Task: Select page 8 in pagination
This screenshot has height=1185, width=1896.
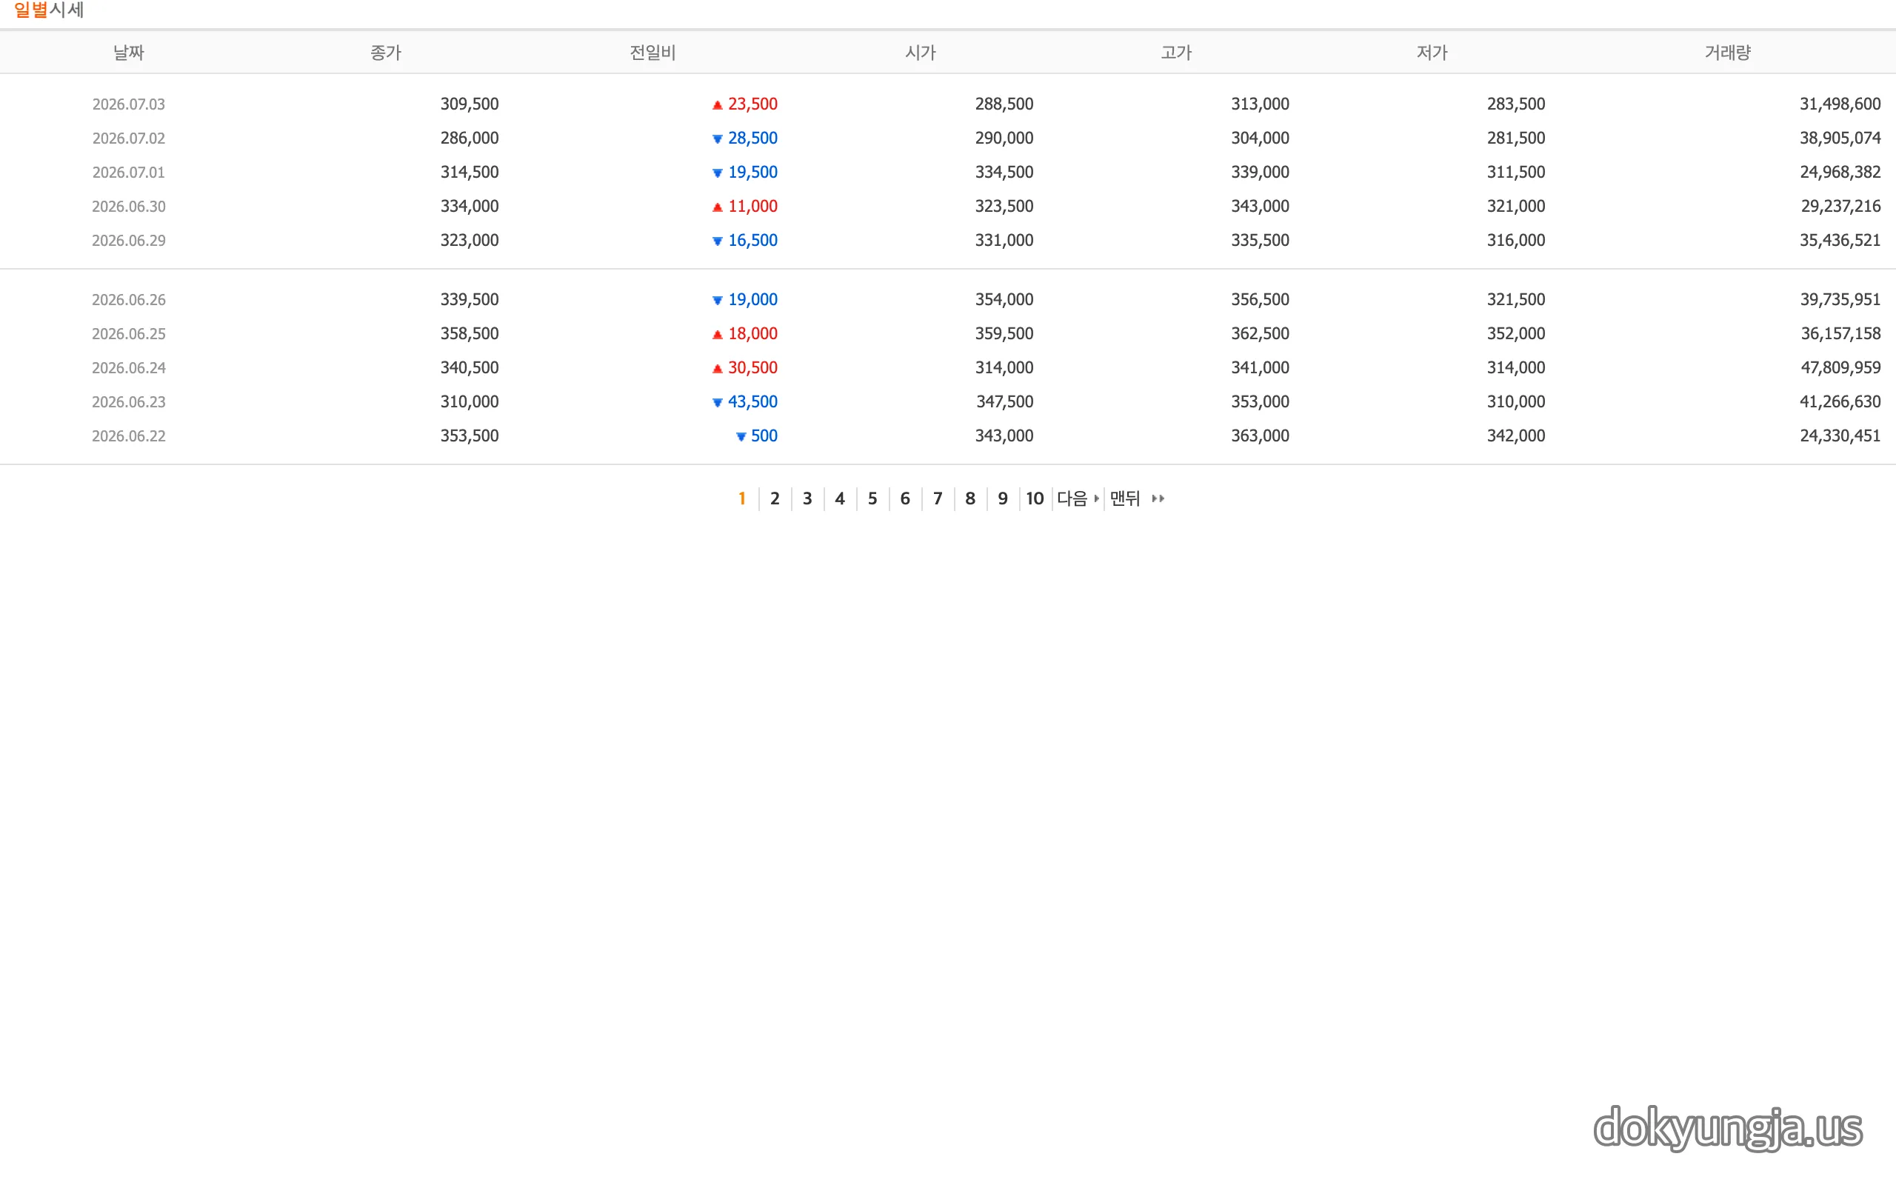Action: (970, 498)
